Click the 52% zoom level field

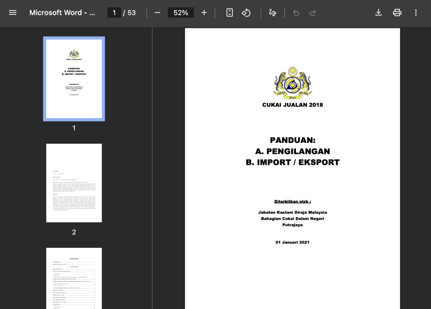pos(181,13)
